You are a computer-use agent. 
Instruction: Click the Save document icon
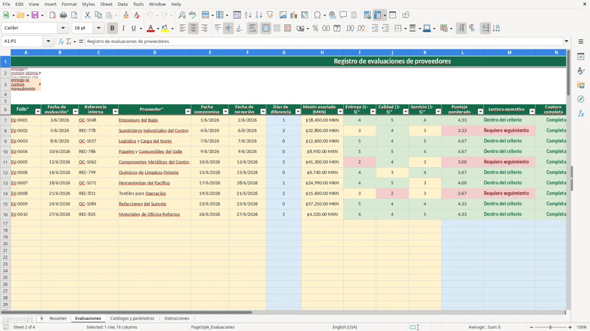35,15
